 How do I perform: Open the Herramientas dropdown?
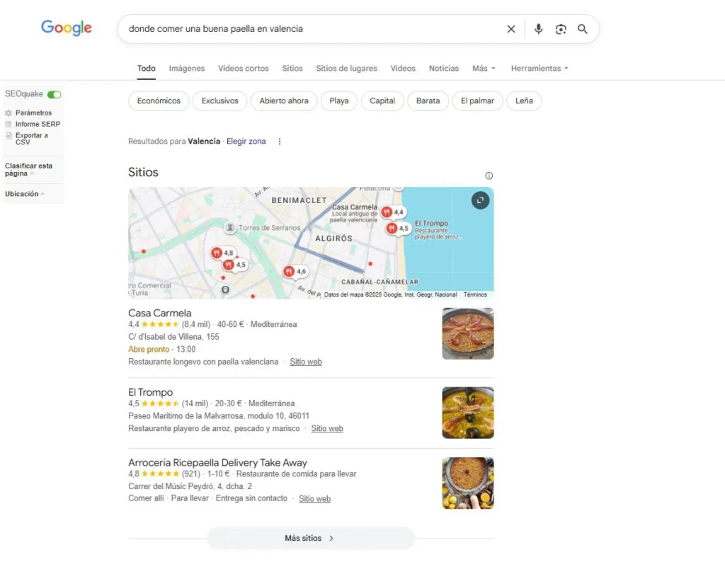tap(539, 68)
